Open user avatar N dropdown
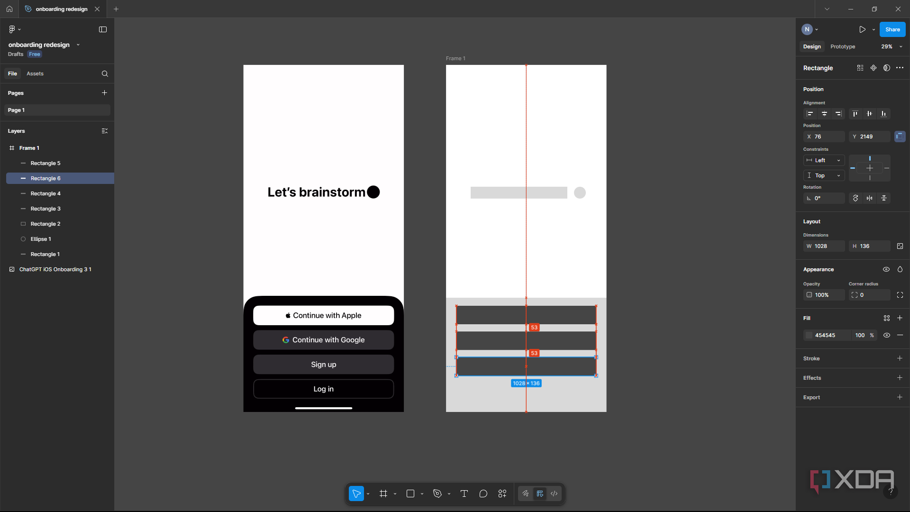 (810, 29)
